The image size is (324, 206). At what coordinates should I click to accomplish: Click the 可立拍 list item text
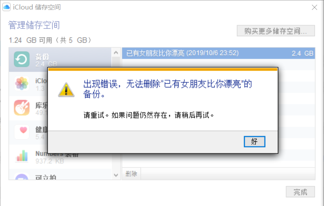[46, 177]
